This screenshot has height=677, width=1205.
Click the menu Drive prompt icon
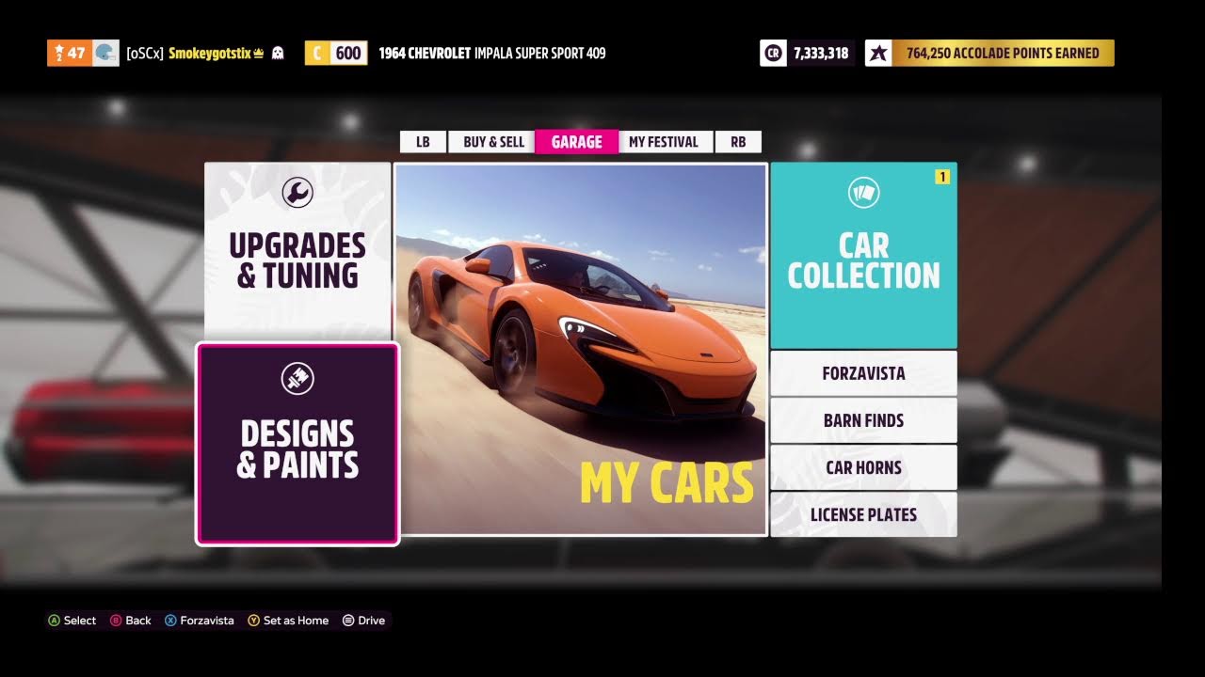pos(348,621)
